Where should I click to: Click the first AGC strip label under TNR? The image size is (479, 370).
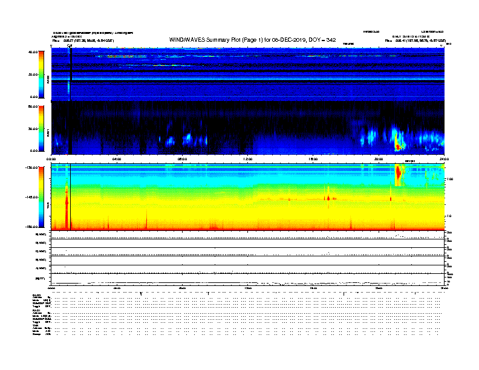click(x=41, y=235)
